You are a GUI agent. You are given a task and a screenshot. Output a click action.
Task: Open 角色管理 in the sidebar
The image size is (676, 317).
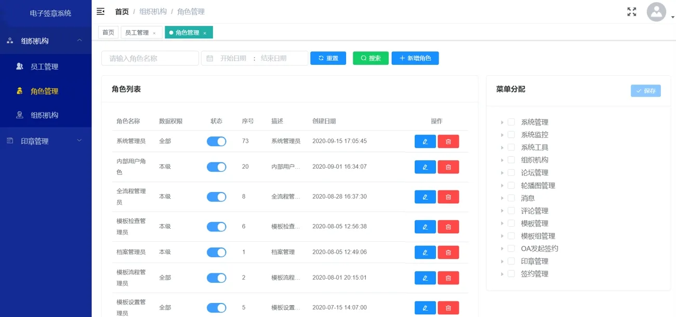[46, 91]
